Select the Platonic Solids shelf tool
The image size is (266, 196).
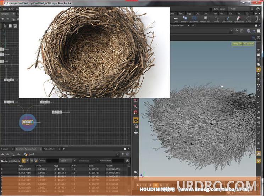[x=205, y=19]
